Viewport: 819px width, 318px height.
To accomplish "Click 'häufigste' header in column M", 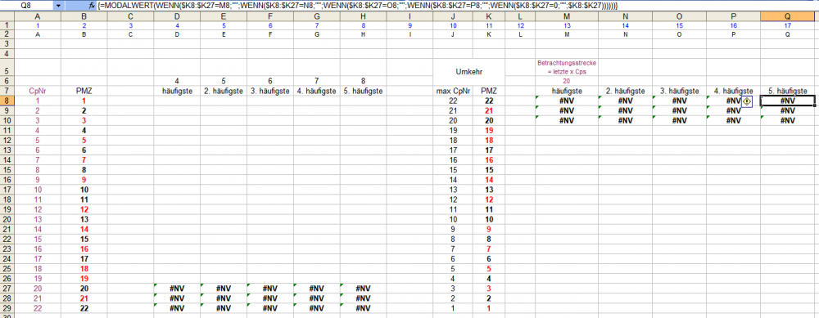I will click(x=567, y=92).
